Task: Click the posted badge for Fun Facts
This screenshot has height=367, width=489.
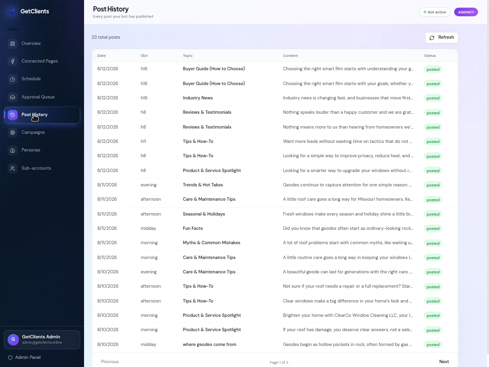Action: [433, 229]
